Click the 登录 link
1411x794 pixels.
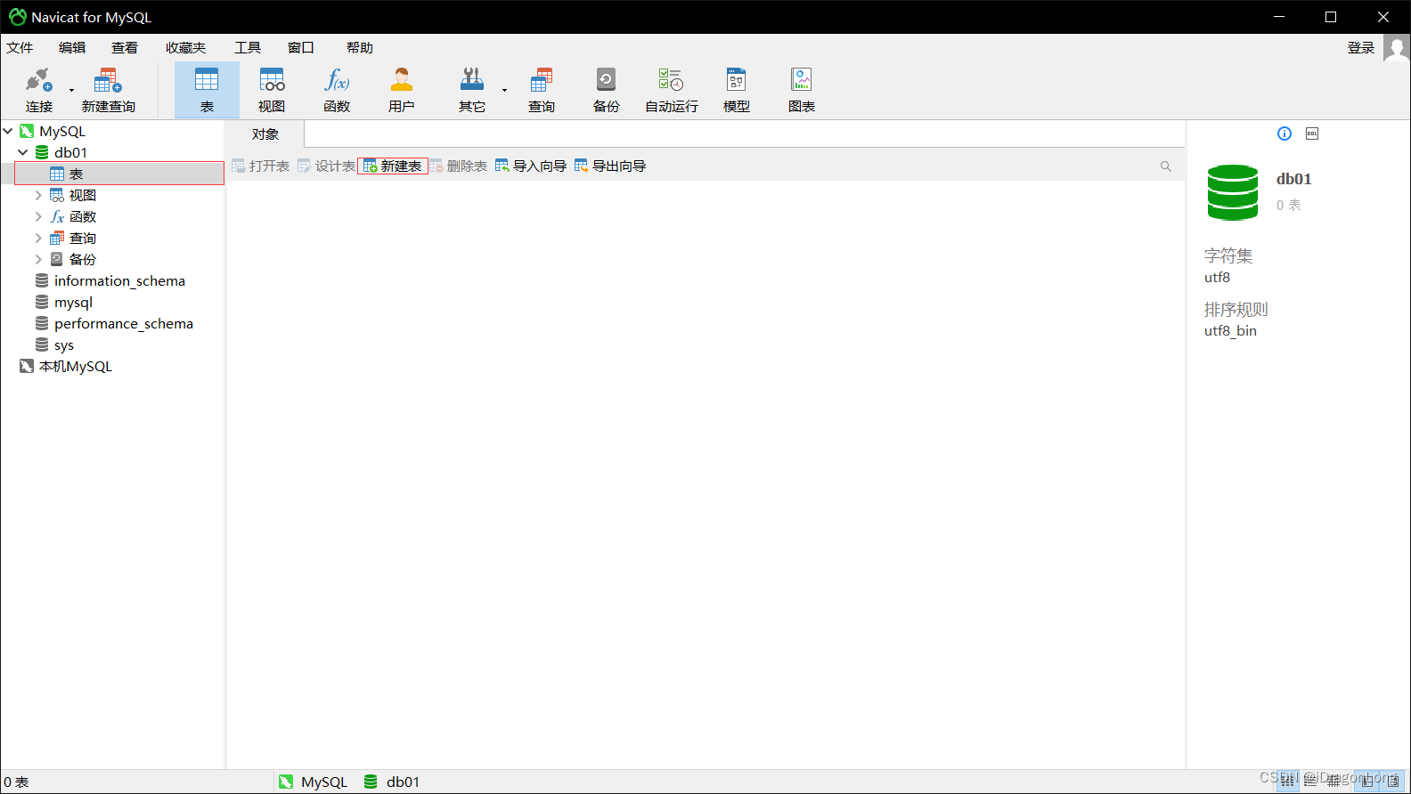pos(1361,48)
